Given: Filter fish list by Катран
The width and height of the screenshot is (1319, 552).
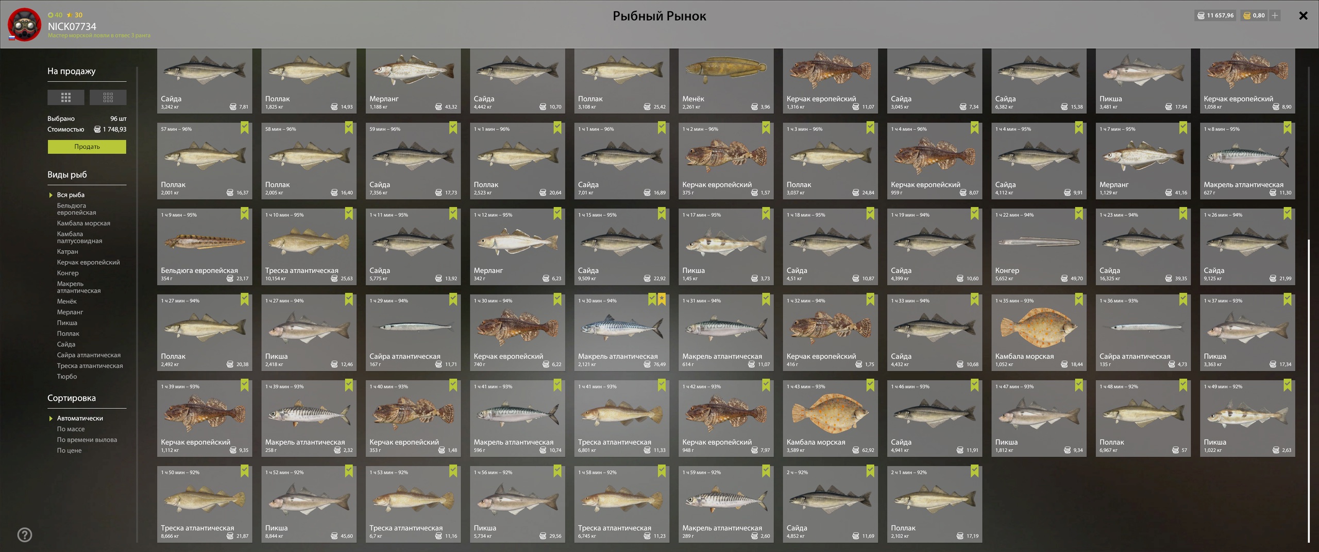Looking at the screenshot, I should [67, 251].
